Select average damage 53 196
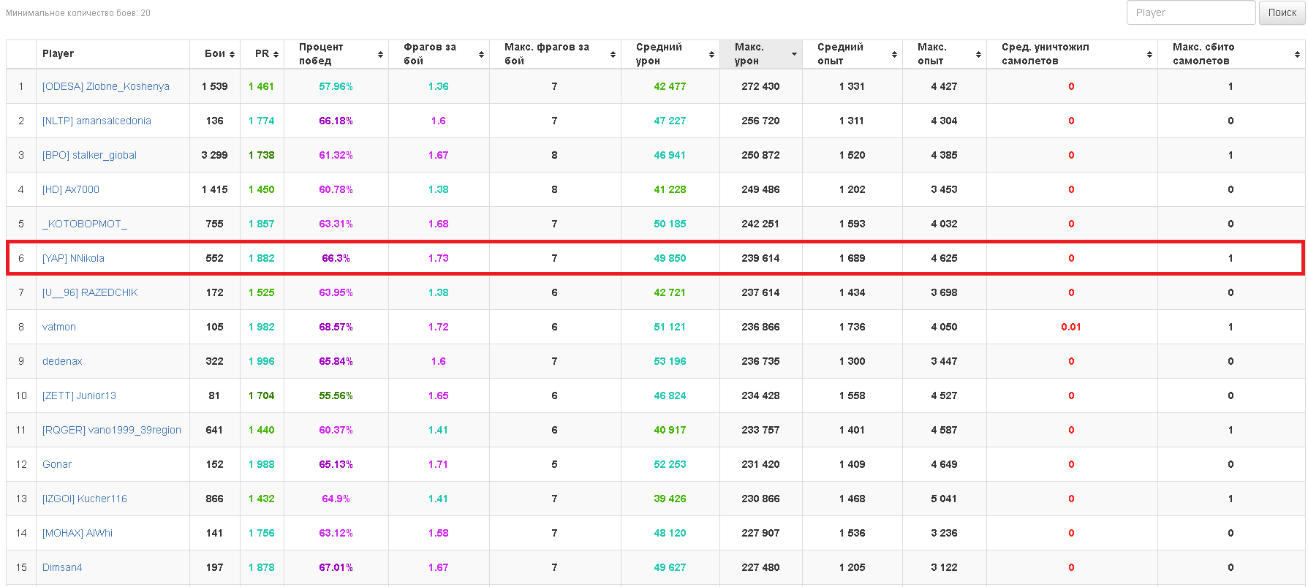 pyautogui.click(x=670, y=361)
